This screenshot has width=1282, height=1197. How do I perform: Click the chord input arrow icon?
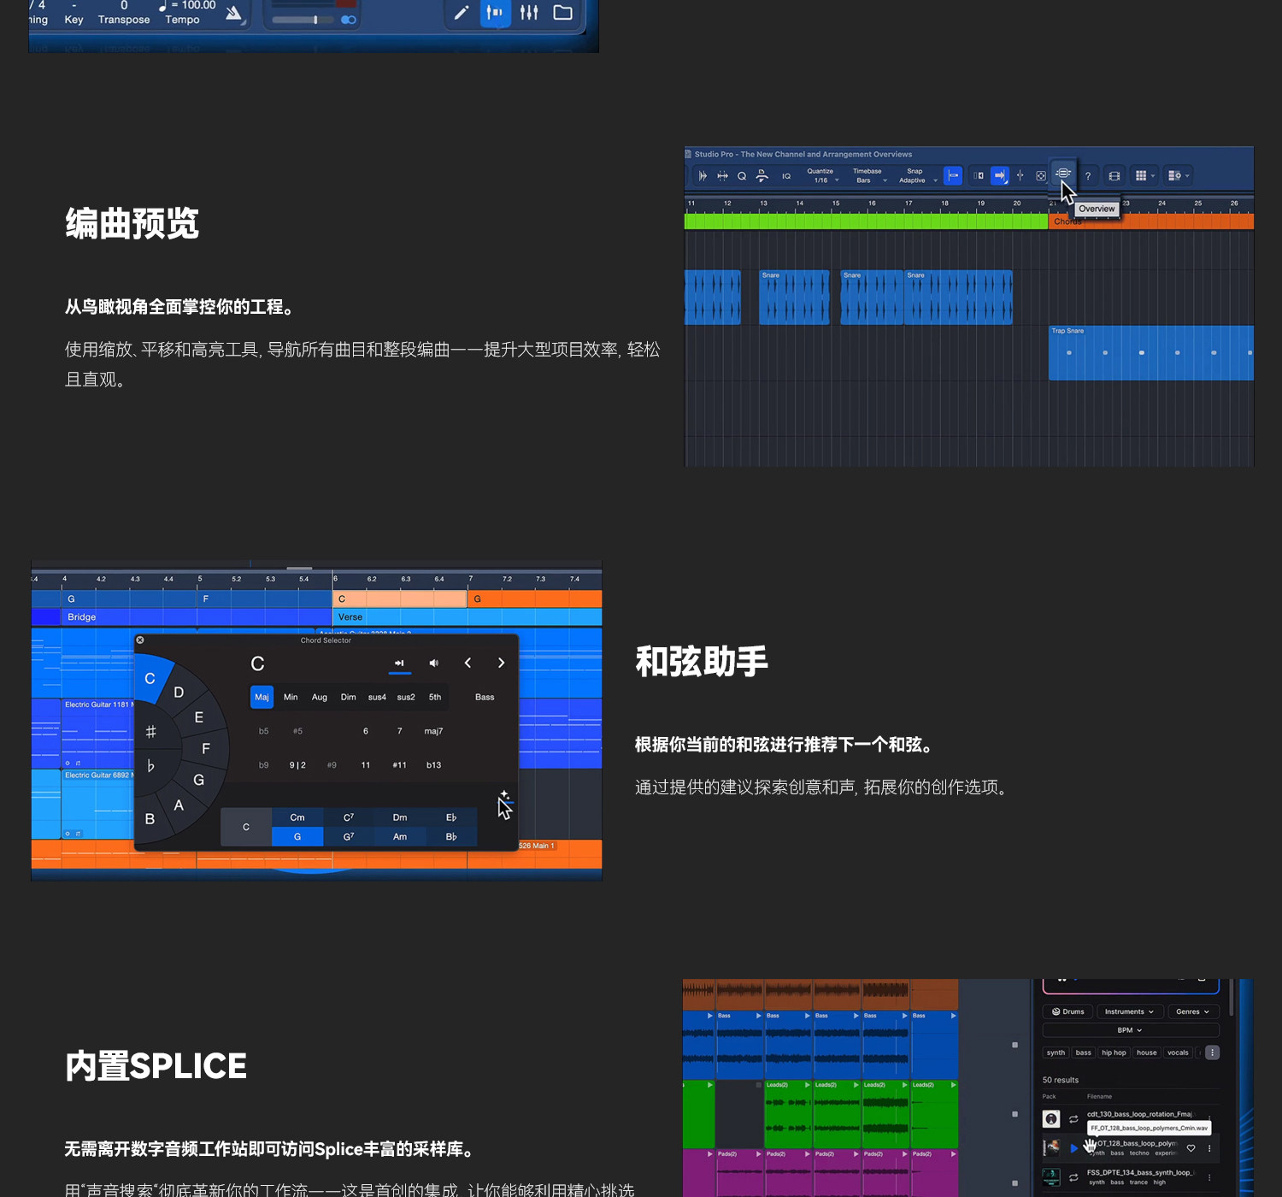[399, 663]
